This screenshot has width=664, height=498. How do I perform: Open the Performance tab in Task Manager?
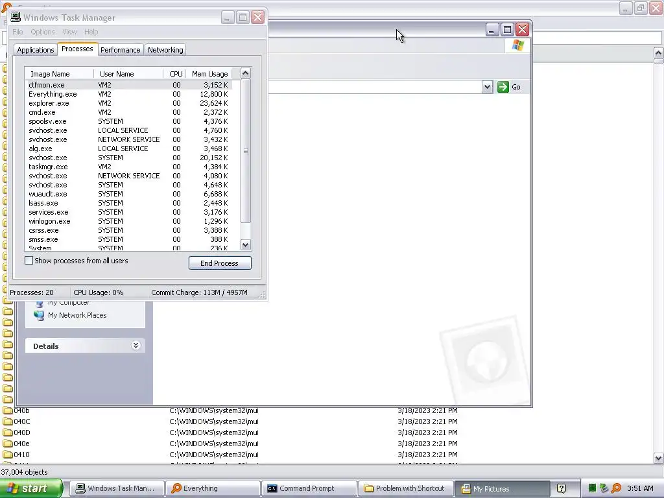coord(120,50)
